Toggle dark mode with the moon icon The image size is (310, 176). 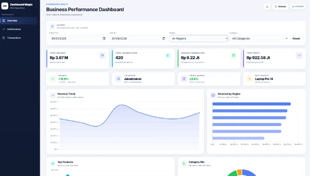pos(267,6)
